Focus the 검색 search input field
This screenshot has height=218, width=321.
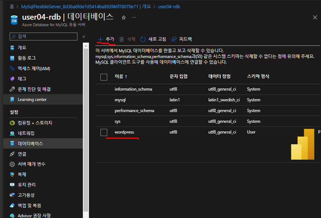point(44,37)
